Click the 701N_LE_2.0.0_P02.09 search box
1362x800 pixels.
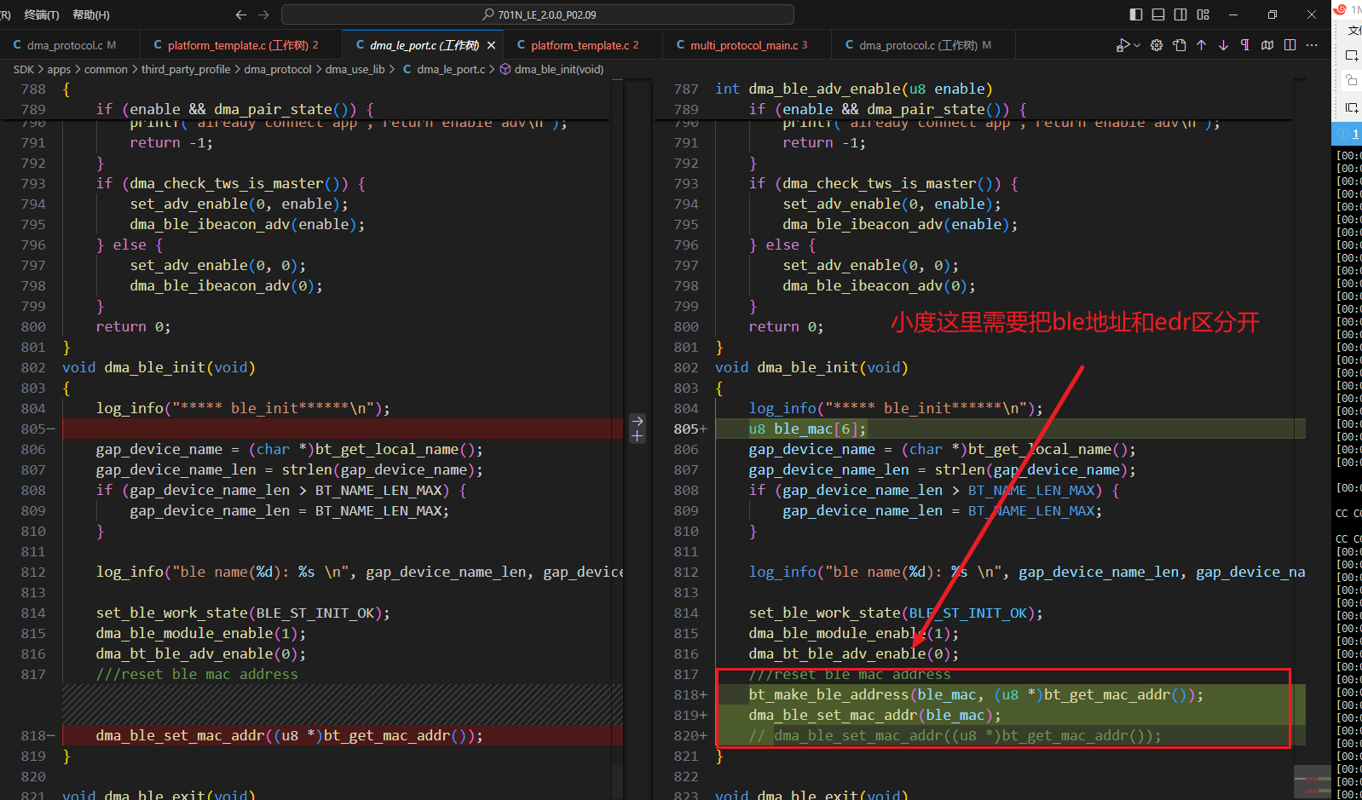(538, 14)
